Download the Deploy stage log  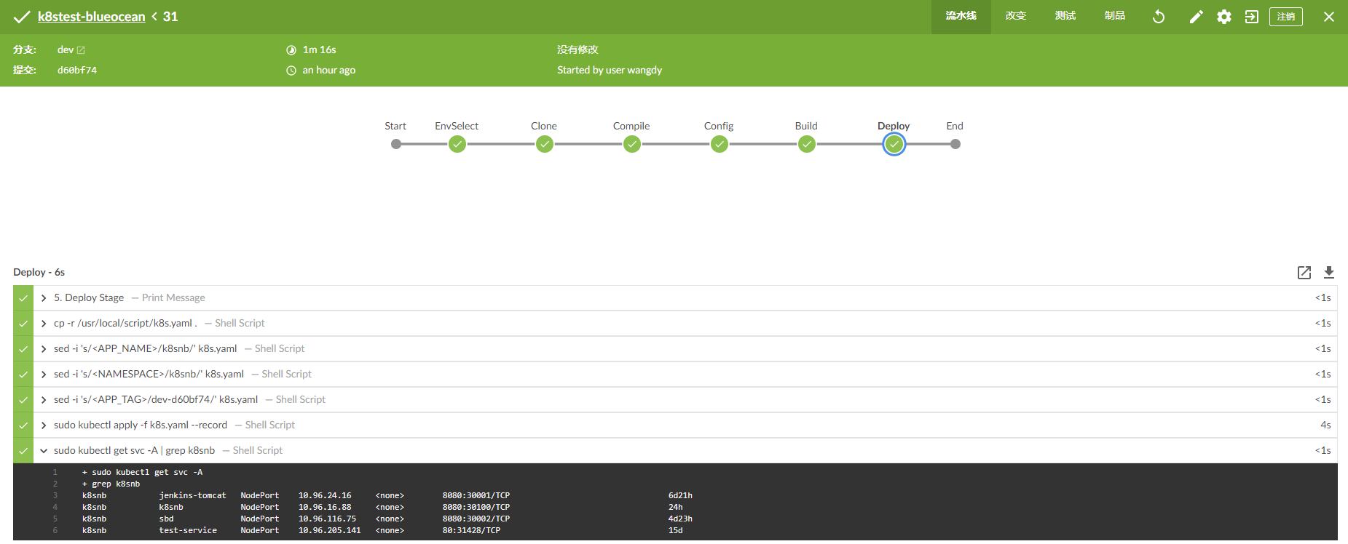point(1329,272)
